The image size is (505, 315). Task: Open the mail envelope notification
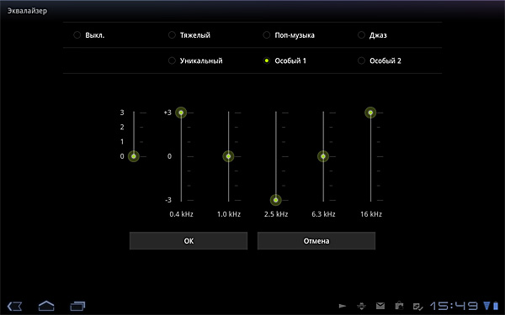pos(380,306)
